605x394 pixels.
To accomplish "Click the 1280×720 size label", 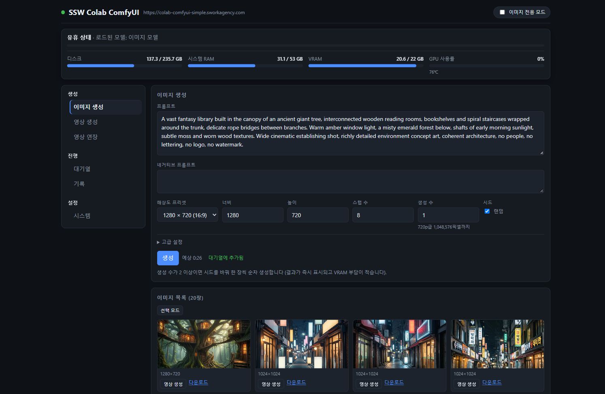I will (170, 374).
